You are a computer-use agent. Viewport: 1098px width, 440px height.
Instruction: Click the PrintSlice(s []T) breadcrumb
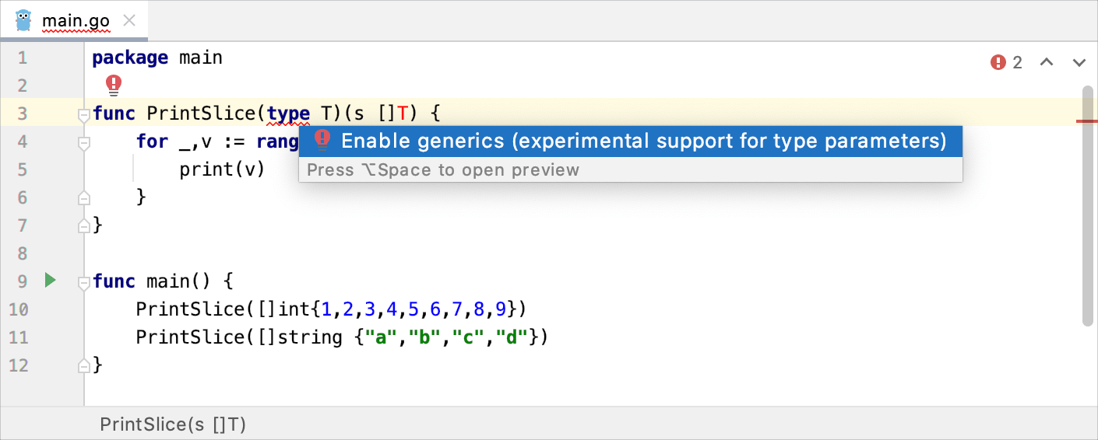pyautogui.click(x=173, y=424)
